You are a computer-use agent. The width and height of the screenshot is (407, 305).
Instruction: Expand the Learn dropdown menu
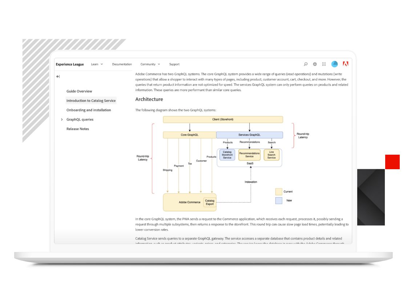97,64
